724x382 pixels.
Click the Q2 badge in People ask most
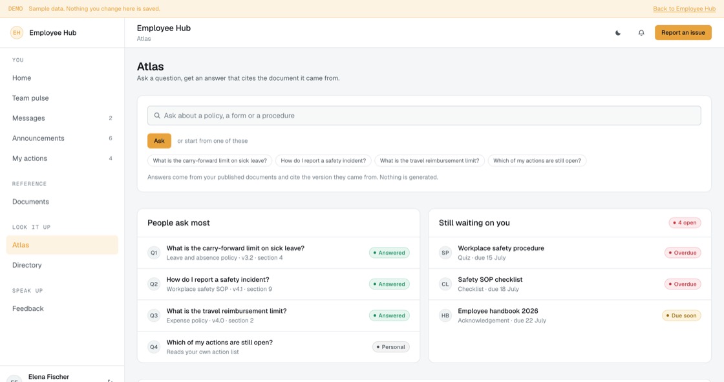154,284
